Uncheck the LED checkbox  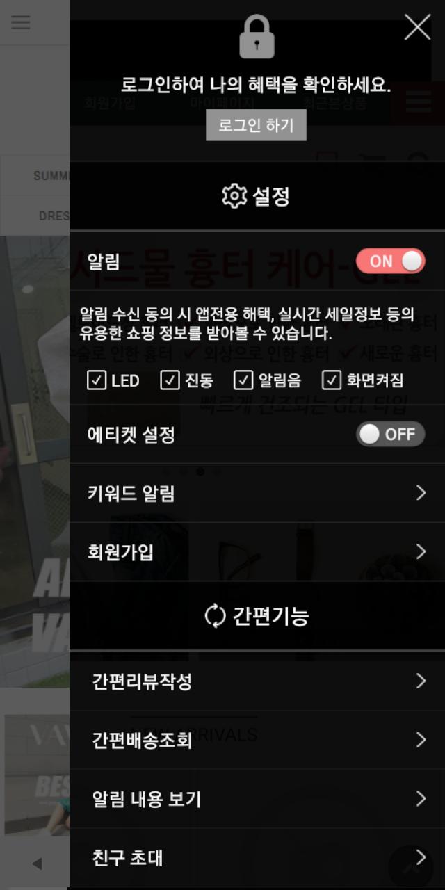click(96, 380)
